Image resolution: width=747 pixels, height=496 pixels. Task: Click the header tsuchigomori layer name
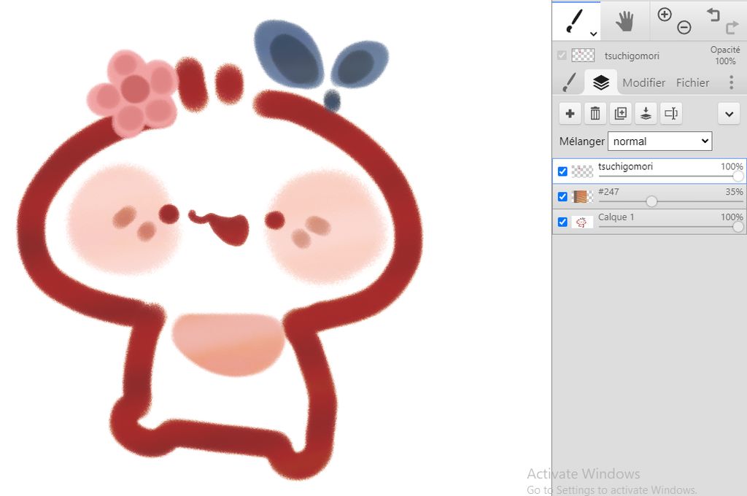pos(632,56)
